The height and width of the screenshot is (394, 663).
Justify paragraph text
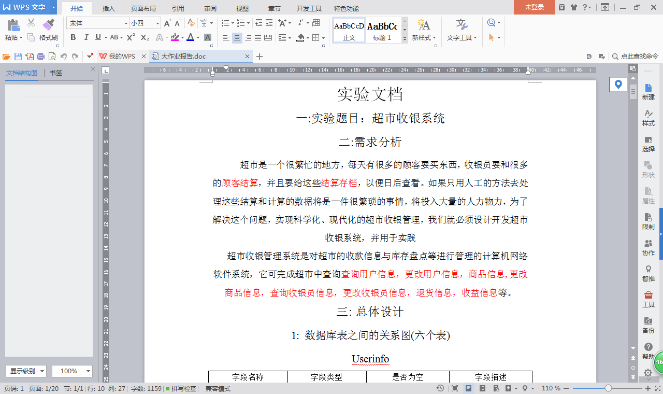click(258, 38)
